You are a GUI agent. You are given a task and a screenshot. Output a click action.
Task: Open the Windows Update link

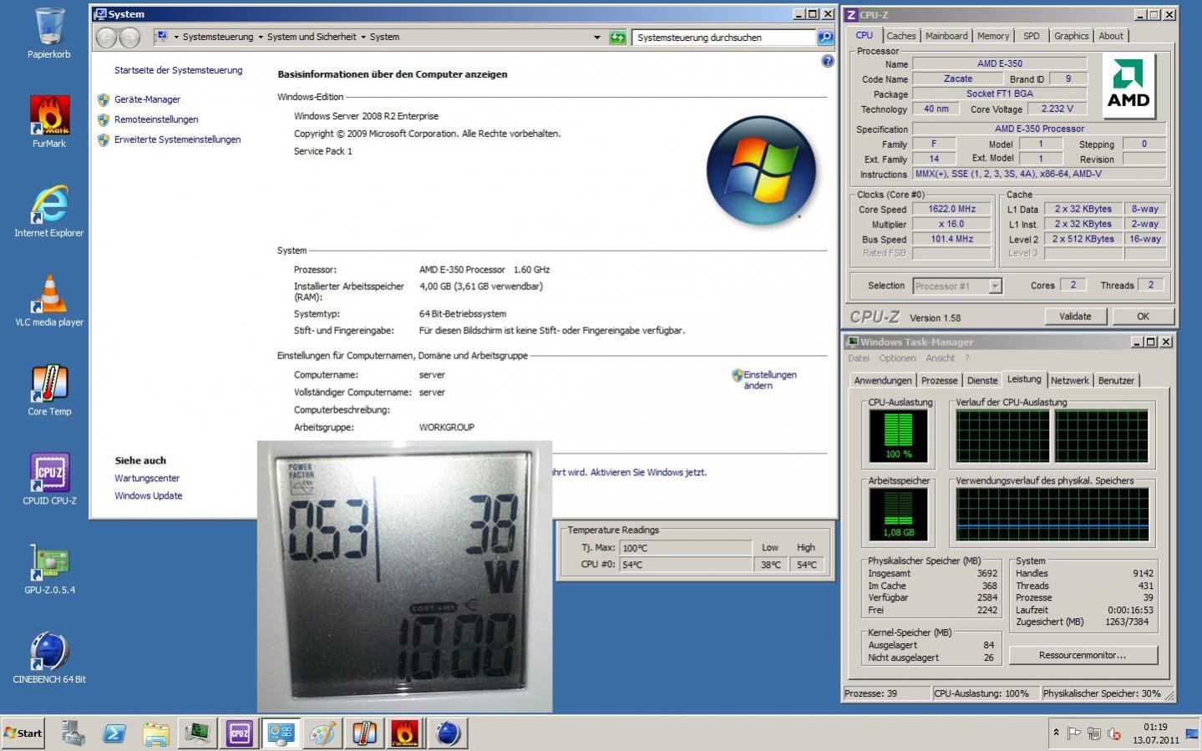(x=148, y=496)
